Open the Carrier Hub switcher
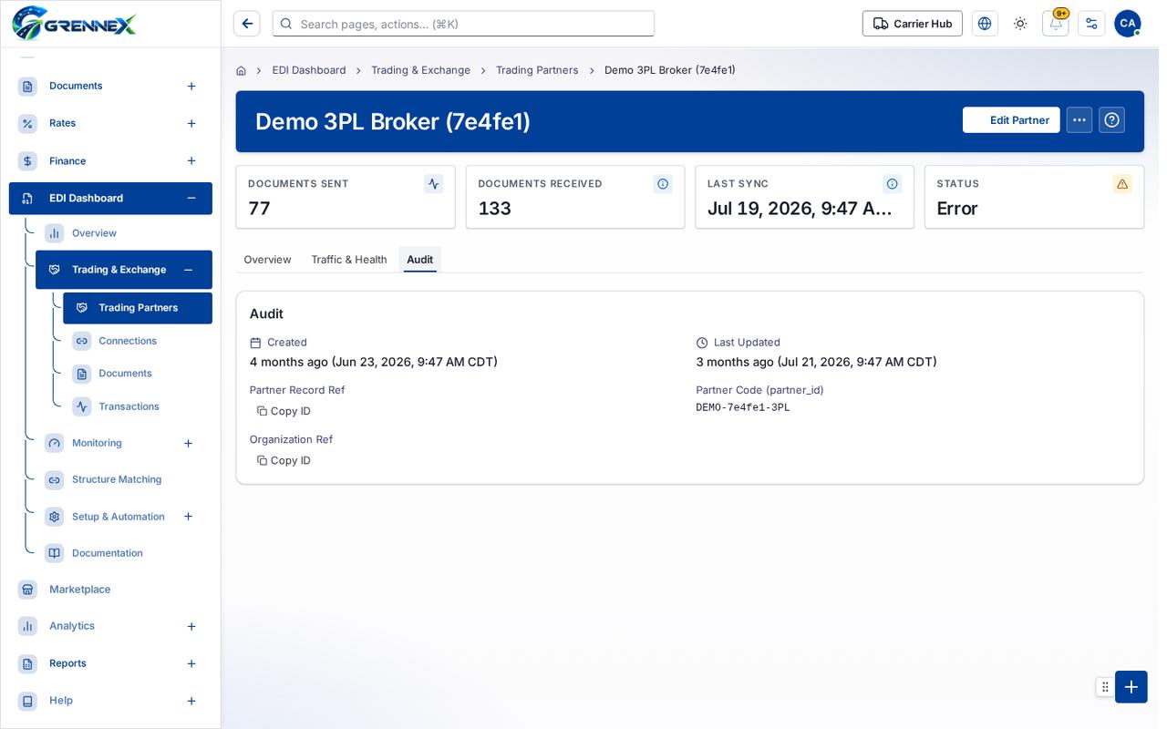This screenshot has width=1167, height=729. pyautogui.click(x=913, y=24)
